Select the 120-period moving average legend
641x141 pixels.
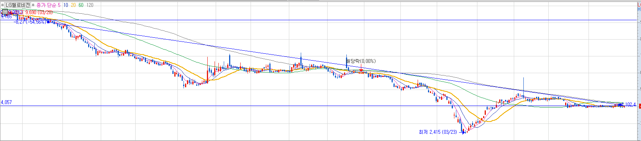pos(90,5)
